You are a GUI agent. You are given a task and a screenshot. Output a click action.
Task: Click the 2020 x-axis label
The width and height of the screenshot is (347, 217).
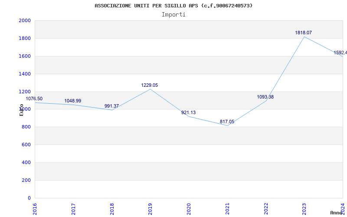(189, 209)
